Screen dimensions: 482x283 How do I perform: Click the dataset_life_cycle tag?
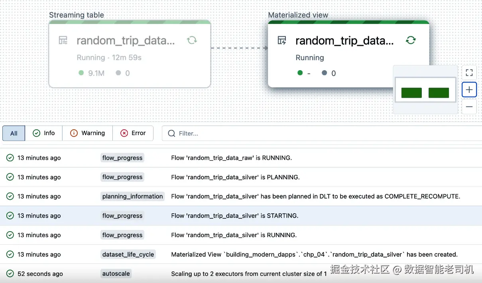[x=128, y=254]
